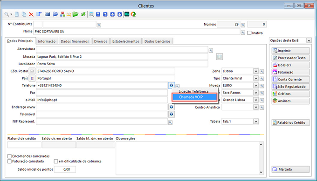Click the Faturação button

coord(290,72)
